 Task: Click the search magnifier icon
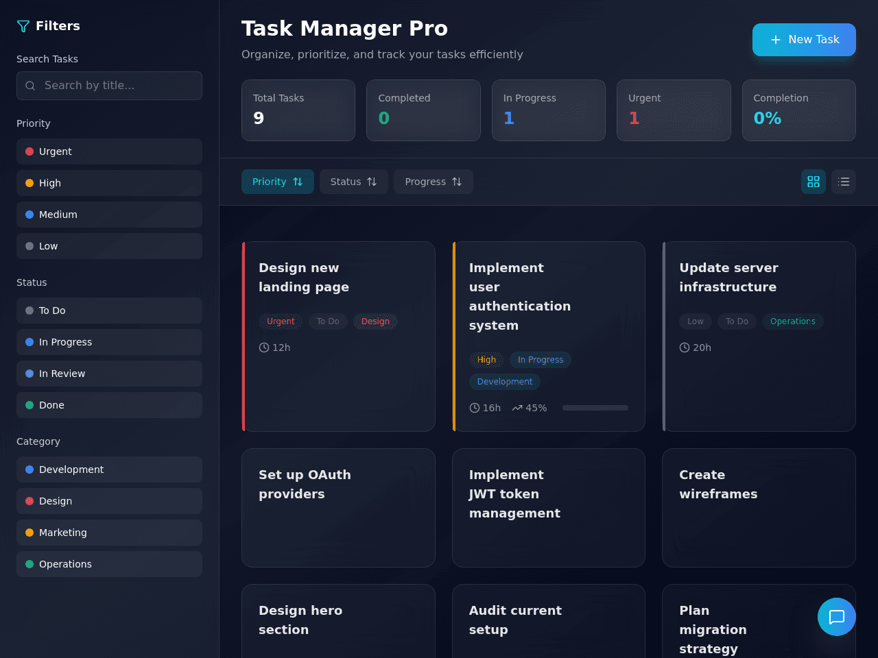(x=30, y=86)
